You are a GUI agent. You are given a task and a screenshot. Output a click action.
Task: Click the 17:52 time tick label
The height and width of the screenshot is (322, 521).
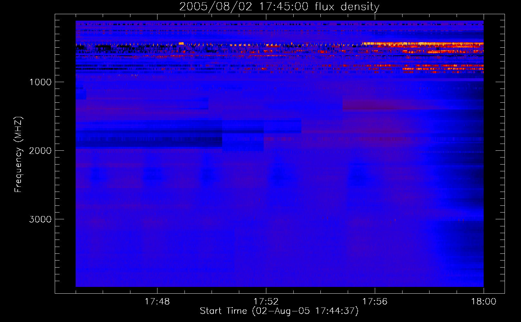tap(266, 302)
